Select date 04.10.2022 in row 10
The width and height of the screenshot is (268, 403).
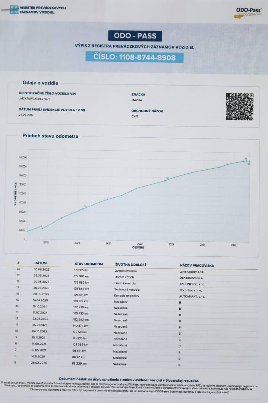coord(40,331)
